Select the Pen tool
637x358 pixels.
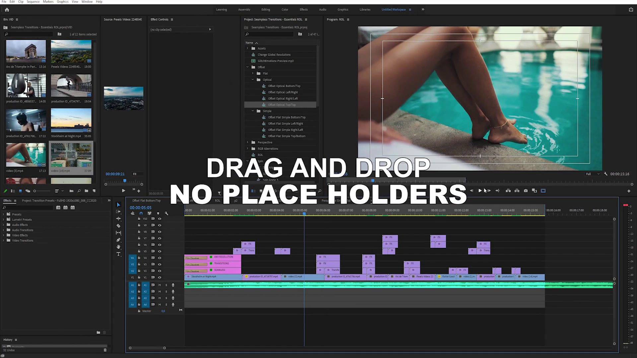click(x=118, y=240)
